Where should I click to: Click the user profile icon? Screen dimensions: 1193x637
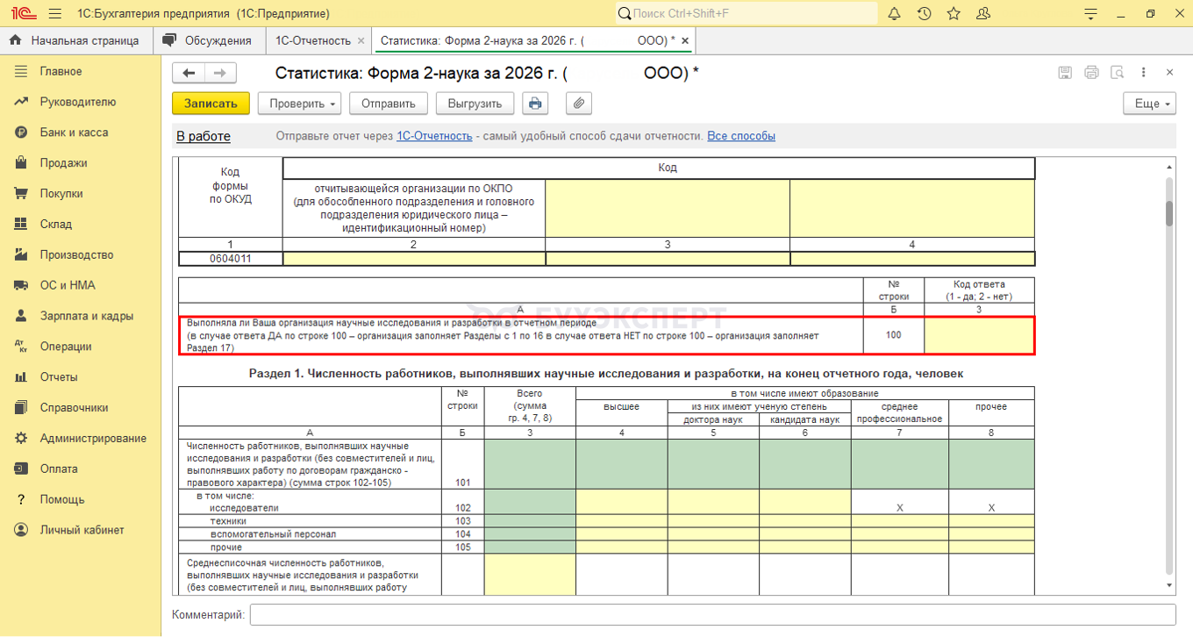pyautogui.click(x=983, y=14)
